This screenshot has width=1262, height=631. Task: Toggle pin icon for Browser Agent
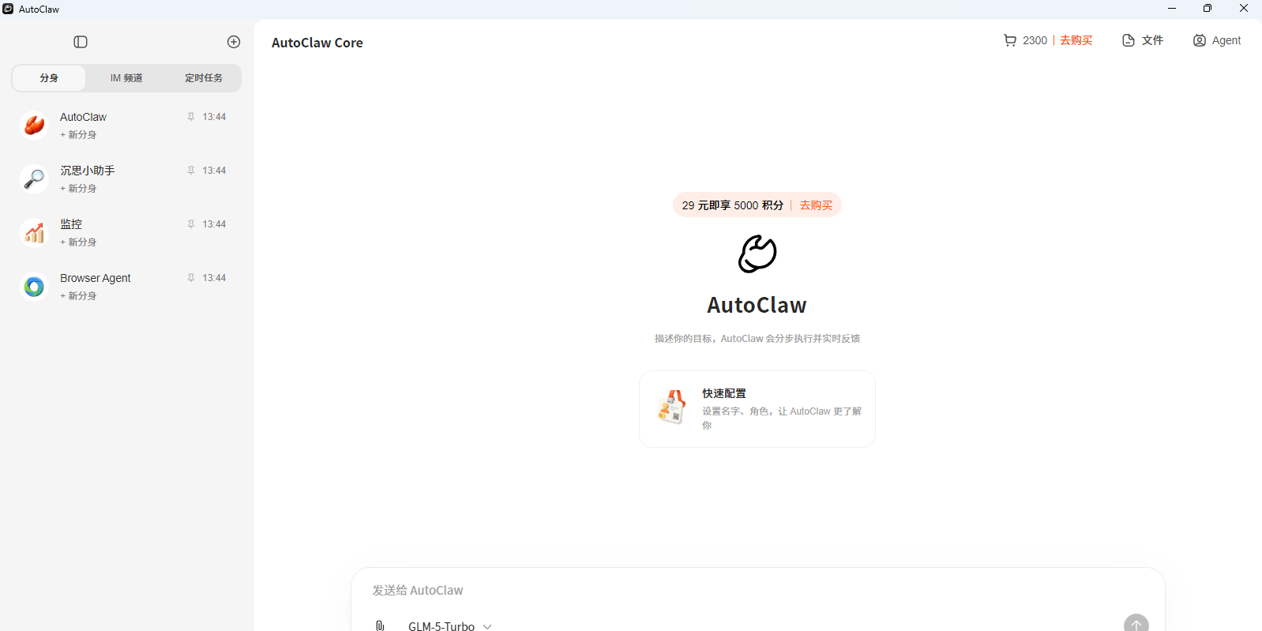[191, 278]
